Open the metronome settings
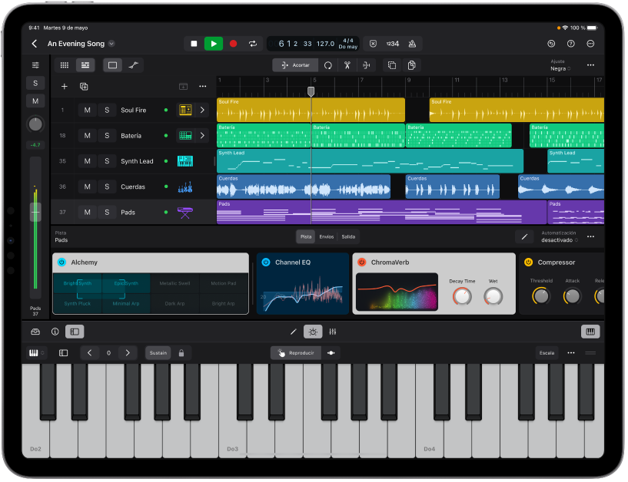Viewport: 628px width, 482px height. tap(413, 44)
